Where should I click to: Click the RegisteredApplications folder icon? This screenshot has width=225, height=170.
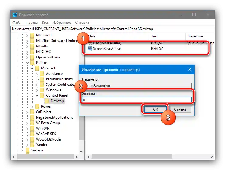(x=33, y=117)
